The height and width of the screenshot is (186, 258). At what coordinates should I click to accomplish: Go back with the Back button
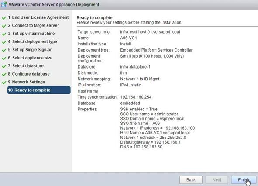(x=191, y=180)
